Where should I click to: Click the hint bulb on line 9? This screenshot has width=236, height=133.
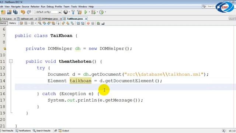[x=5, y=48]
